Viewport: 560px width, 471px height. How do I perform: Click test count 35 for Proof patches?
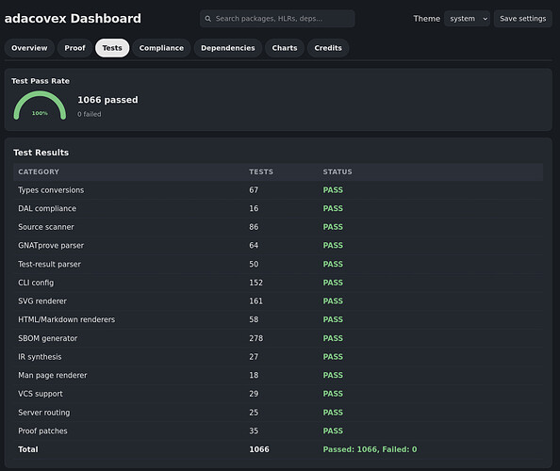[x=254, y=431]
